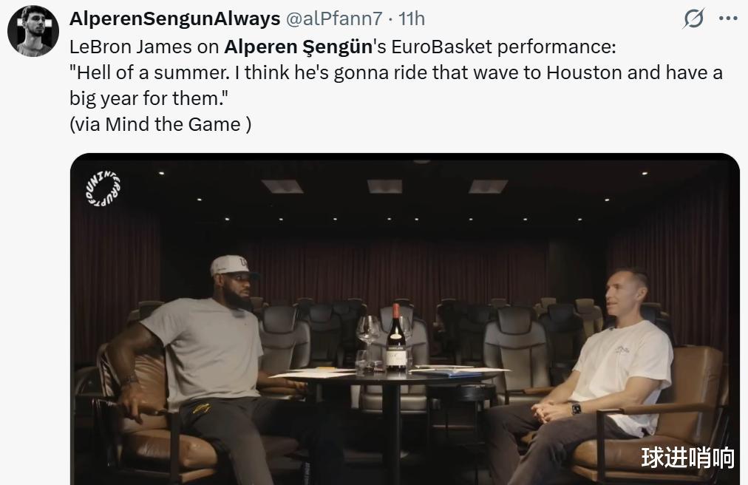Open the Grok explain-post icon
The image size is (748, 485).
click(x=693, y=19)
